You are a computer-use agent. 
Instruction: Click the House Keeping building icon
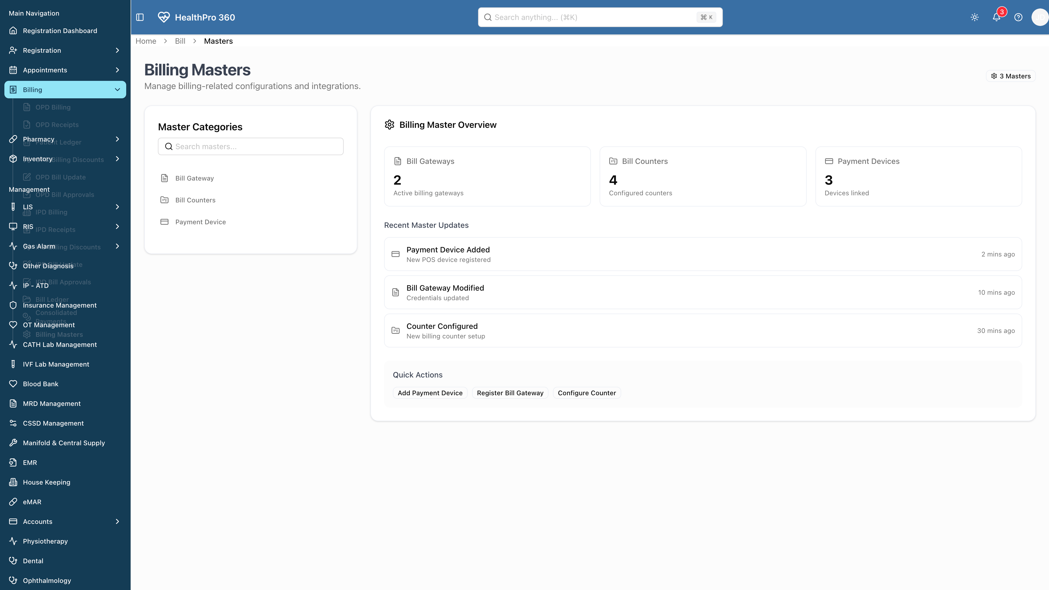pyautogui.click(x=13, y=482)
